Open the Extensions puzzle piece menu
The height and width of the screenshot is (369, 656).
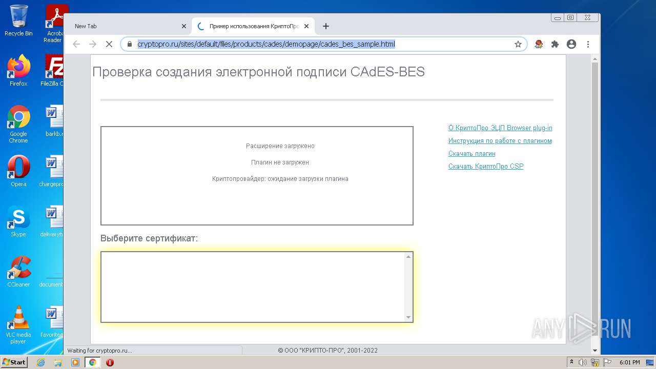555,44
